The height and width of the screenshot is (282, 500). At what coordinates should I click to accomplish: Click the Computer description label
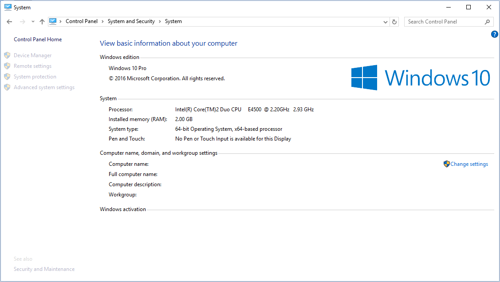coord(135,184)
